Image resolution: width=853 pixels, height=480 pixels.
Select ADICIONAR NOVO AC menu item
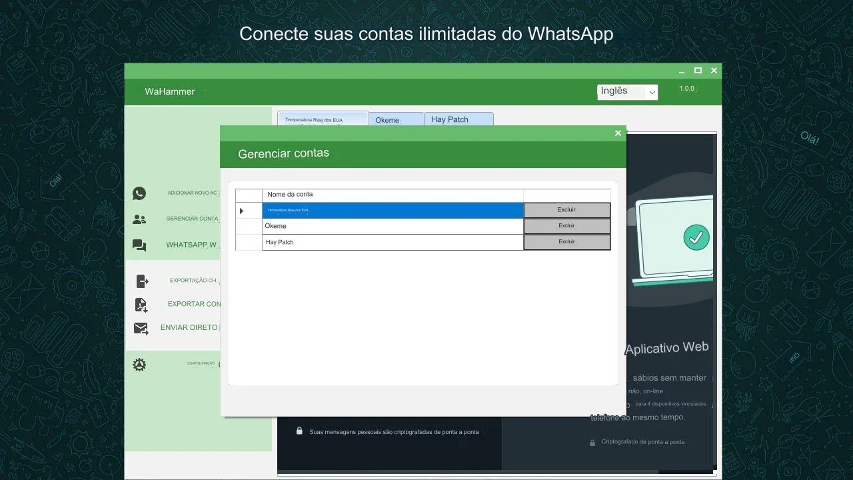193,193
